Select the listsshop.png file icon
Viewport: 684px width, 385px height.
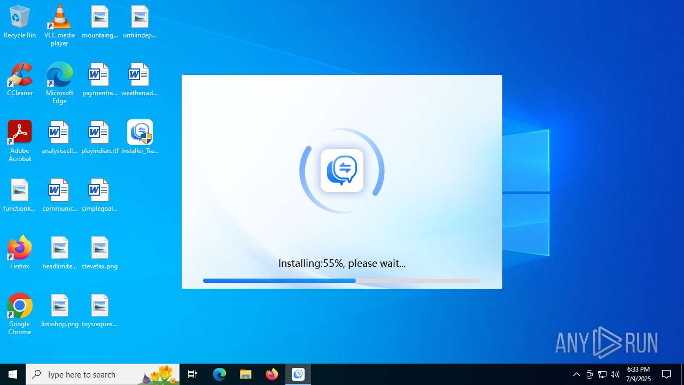[59, 311]
